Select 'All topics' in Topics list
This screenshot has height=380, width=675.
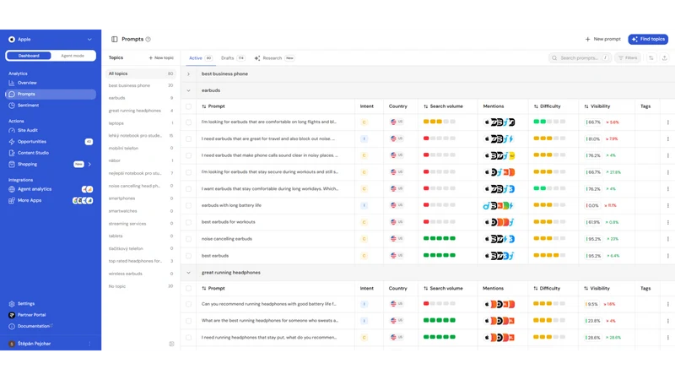(141, 73)
